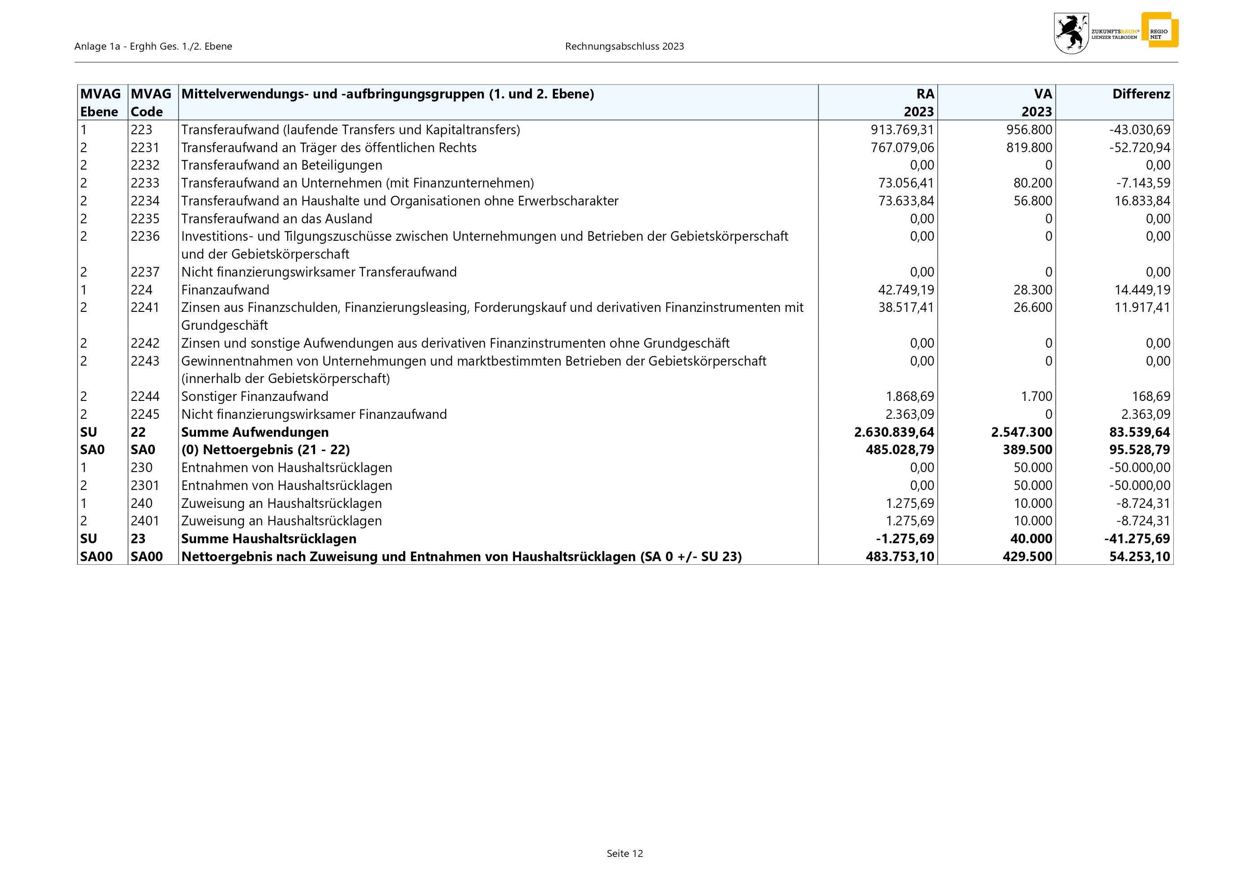This screenshot has height=886, width=1253.
Task: Click the Zukunftsraum Lienzer Talboden logo text
Action: pyautogui.click(x=1114, y=34)
